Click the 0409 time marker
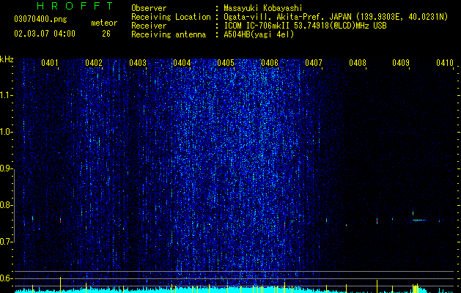Screen dimensions: 461x293 (x=401, y=62)
